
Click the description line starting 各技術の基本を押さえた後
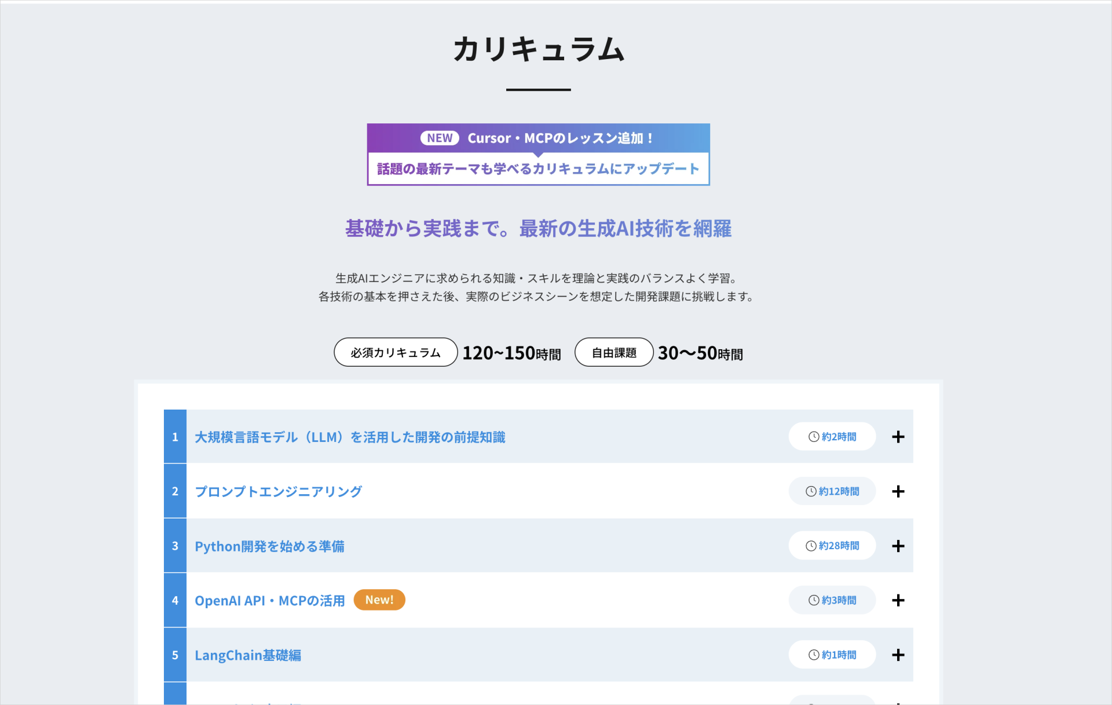(x=536, y=297)
